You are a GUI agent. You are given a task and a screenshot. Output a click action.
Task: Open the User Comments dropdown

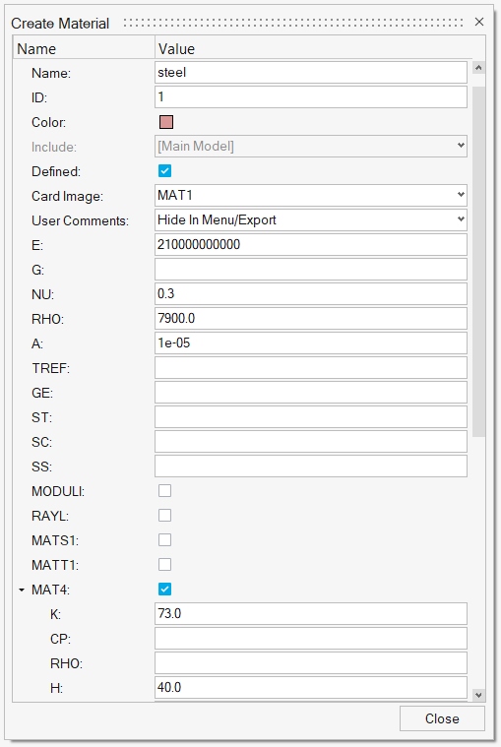[311, 220]
